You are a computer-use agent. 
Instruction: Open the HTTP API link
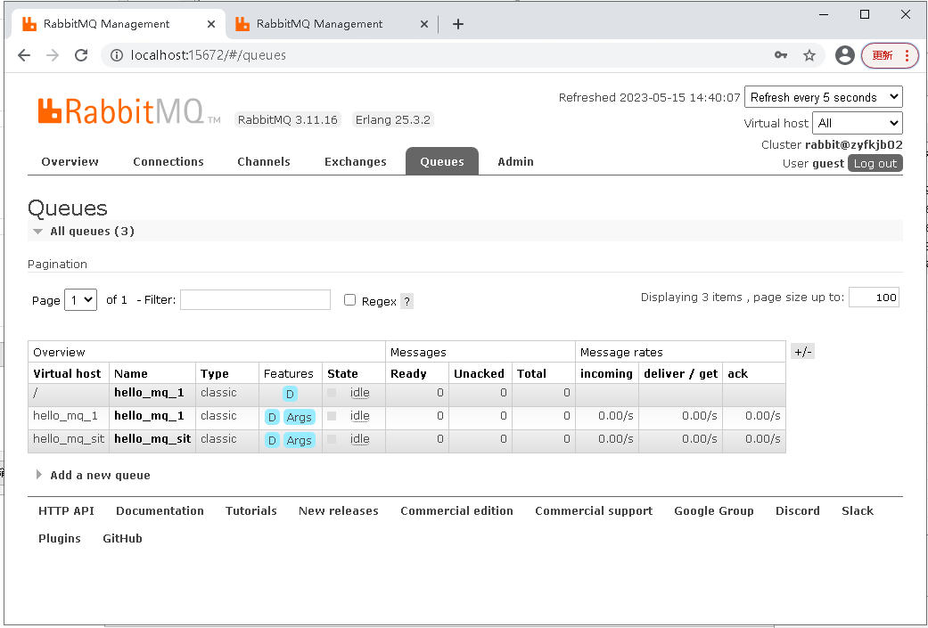click(66, 511)
